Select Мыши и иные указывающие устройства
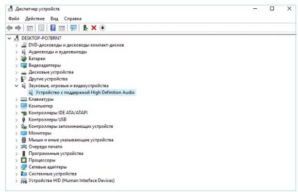This screenshot has width=298, height=192. 71,140
